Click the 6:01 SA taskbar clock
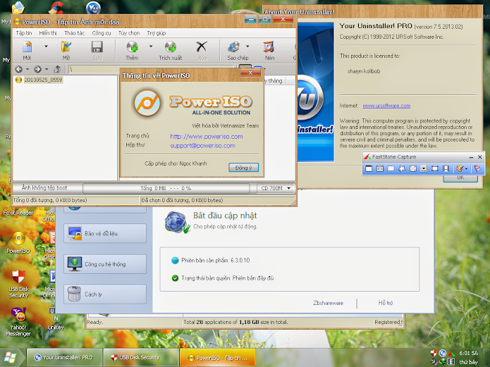 click(x=468, y=353)
